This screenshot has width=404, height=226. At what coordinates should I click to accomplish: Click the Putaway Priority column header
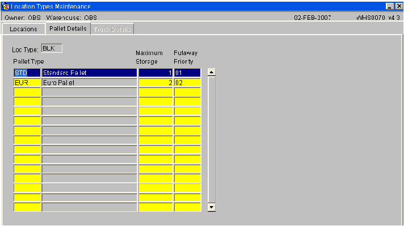(x=186, y=57)
